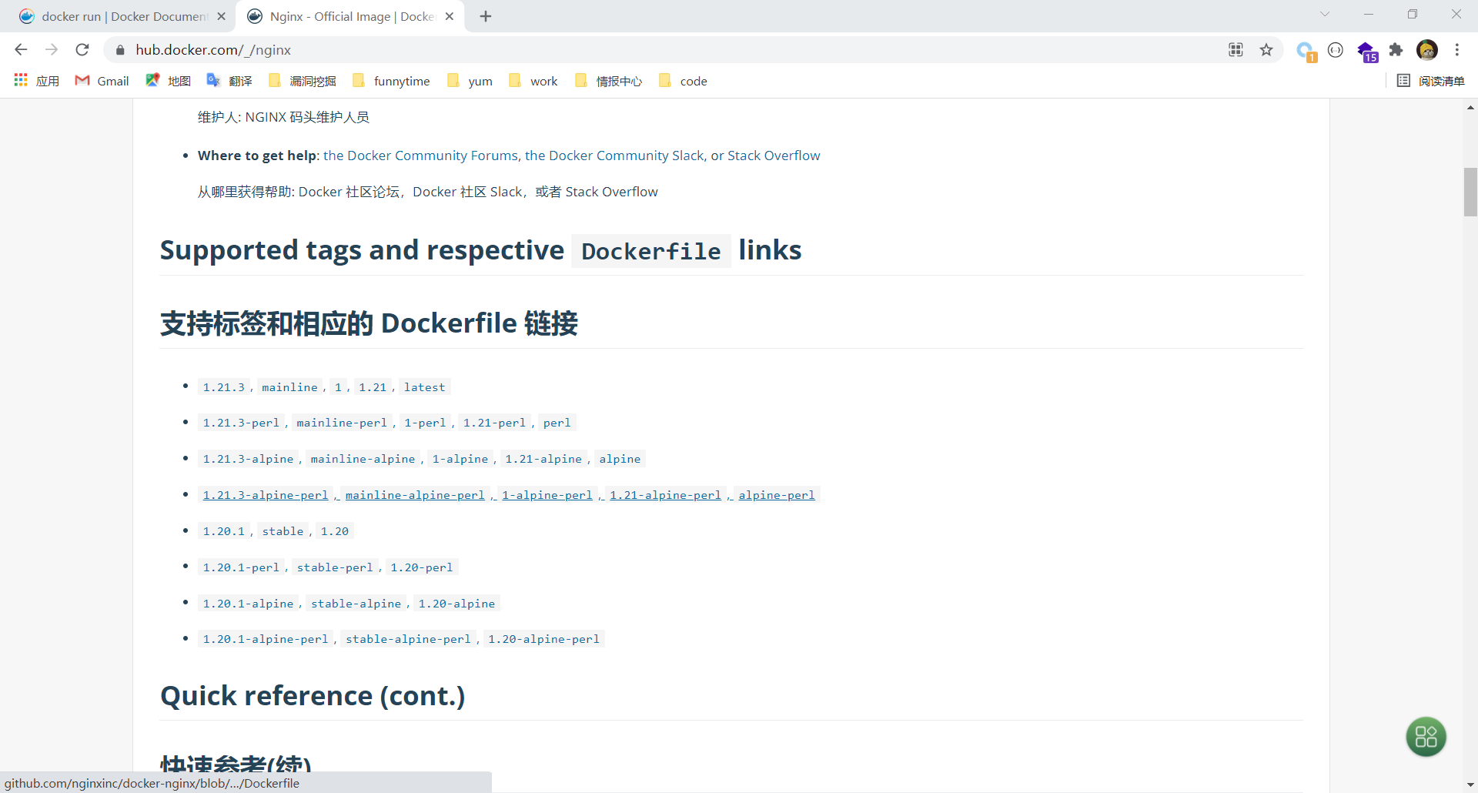Open the 1.20.1-perl tag link
The width and height of the screenshot is (1478, 793).
[241, 567]
